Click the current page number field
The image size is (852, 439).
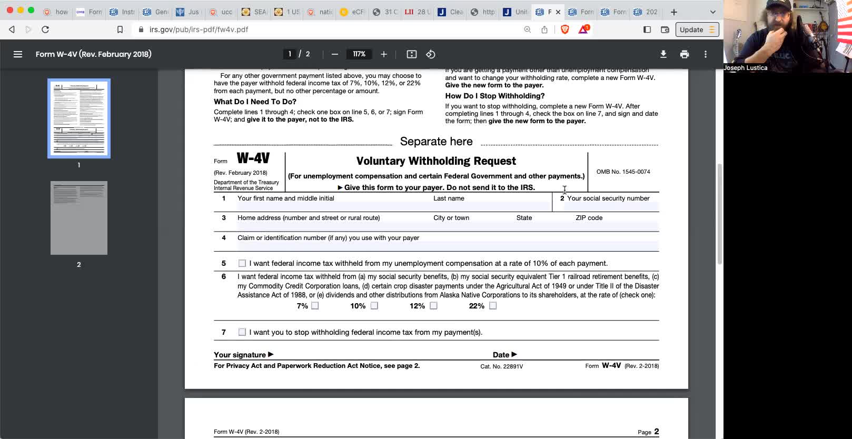point(290,54)
